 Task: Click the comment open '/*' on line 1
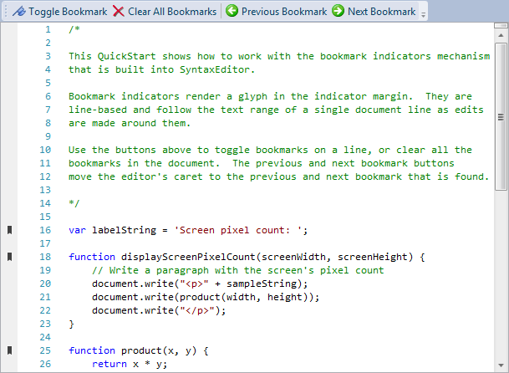tap(74, 29)
